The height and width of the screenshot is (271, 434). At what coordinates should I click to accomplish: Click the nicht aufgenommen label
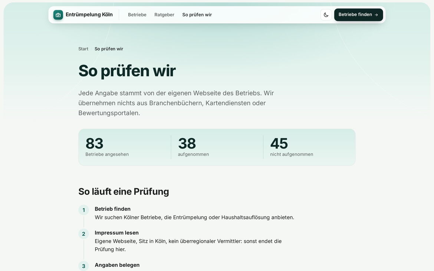(x=292, y=154)
